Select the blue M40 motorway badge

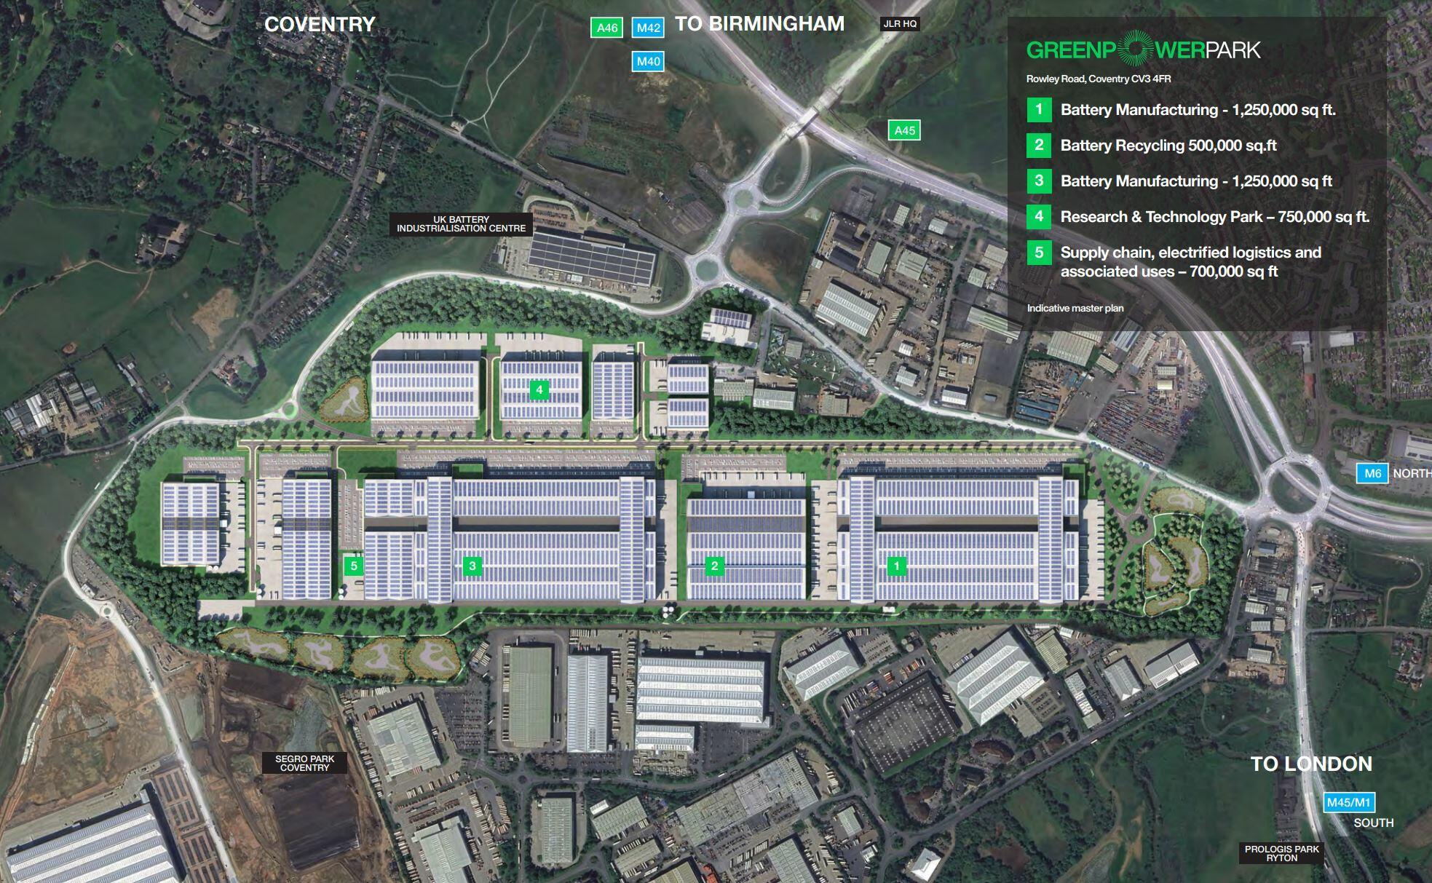click(x=648, y=61)
